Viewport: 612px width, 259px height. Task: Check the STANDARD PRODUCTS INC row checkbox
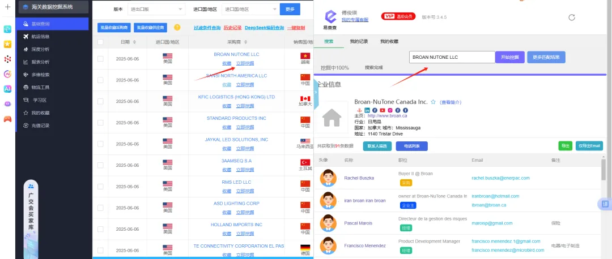click(100, 123)
